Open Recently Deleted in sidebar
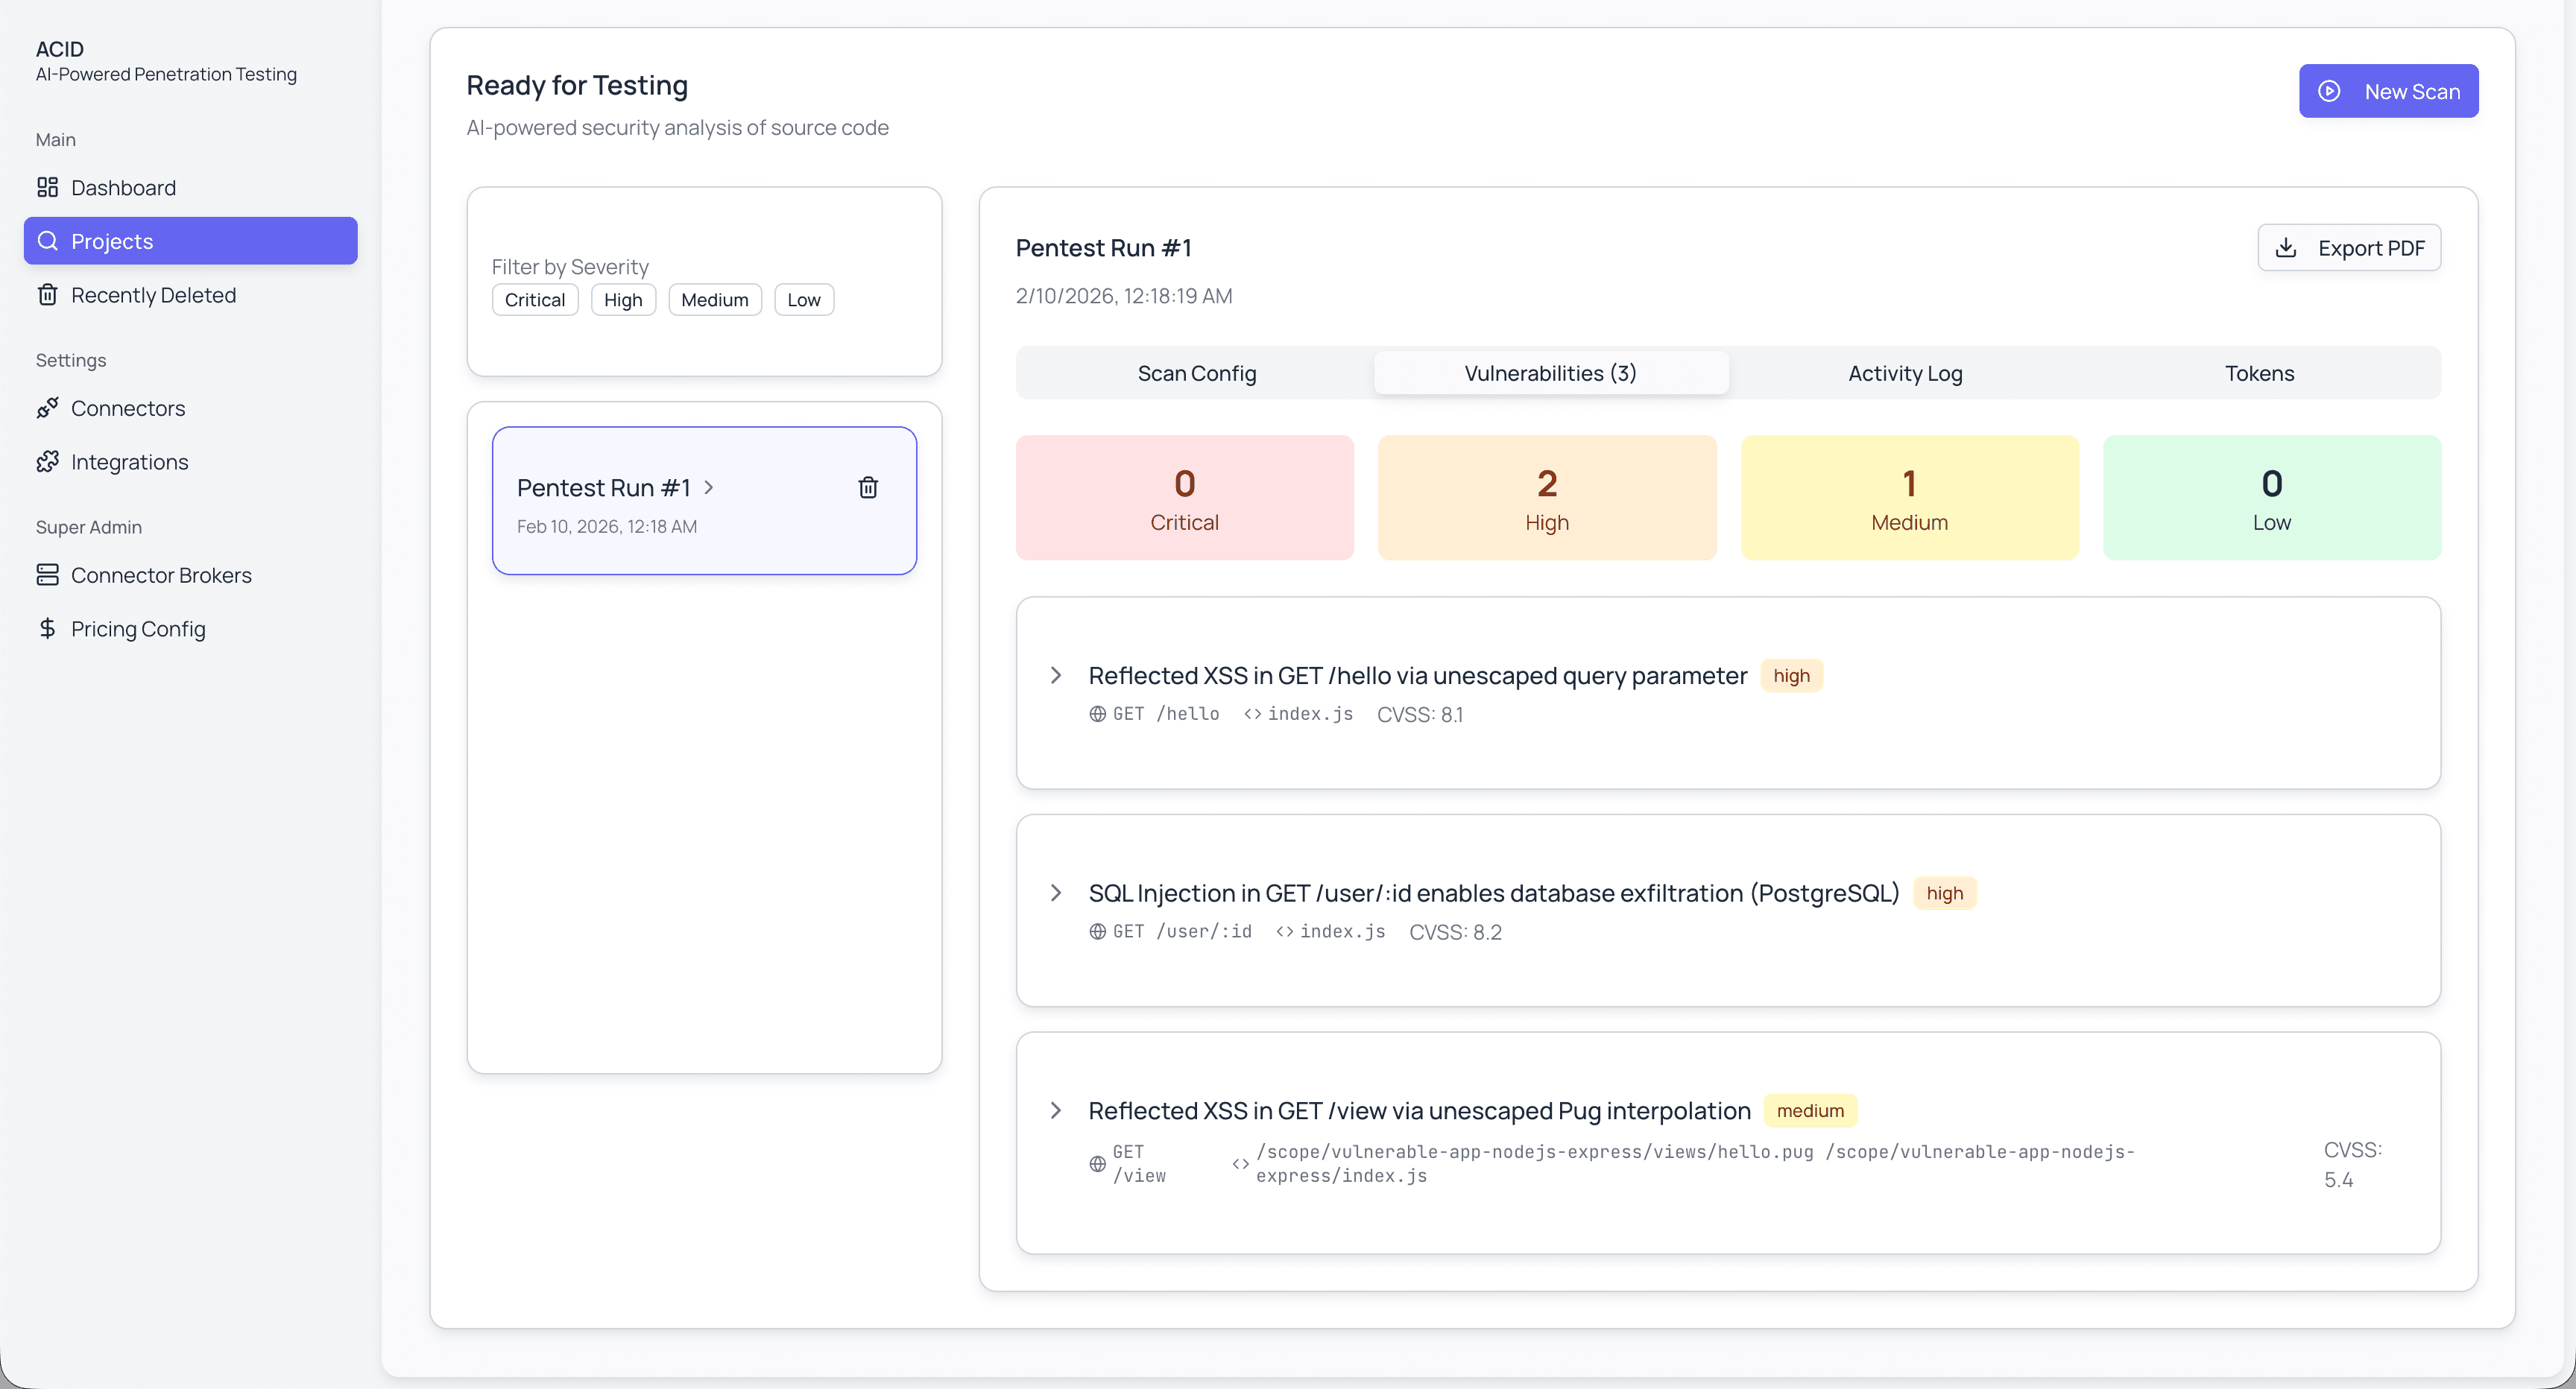This screenshot has width=2576, height=1389. (190, 294)
